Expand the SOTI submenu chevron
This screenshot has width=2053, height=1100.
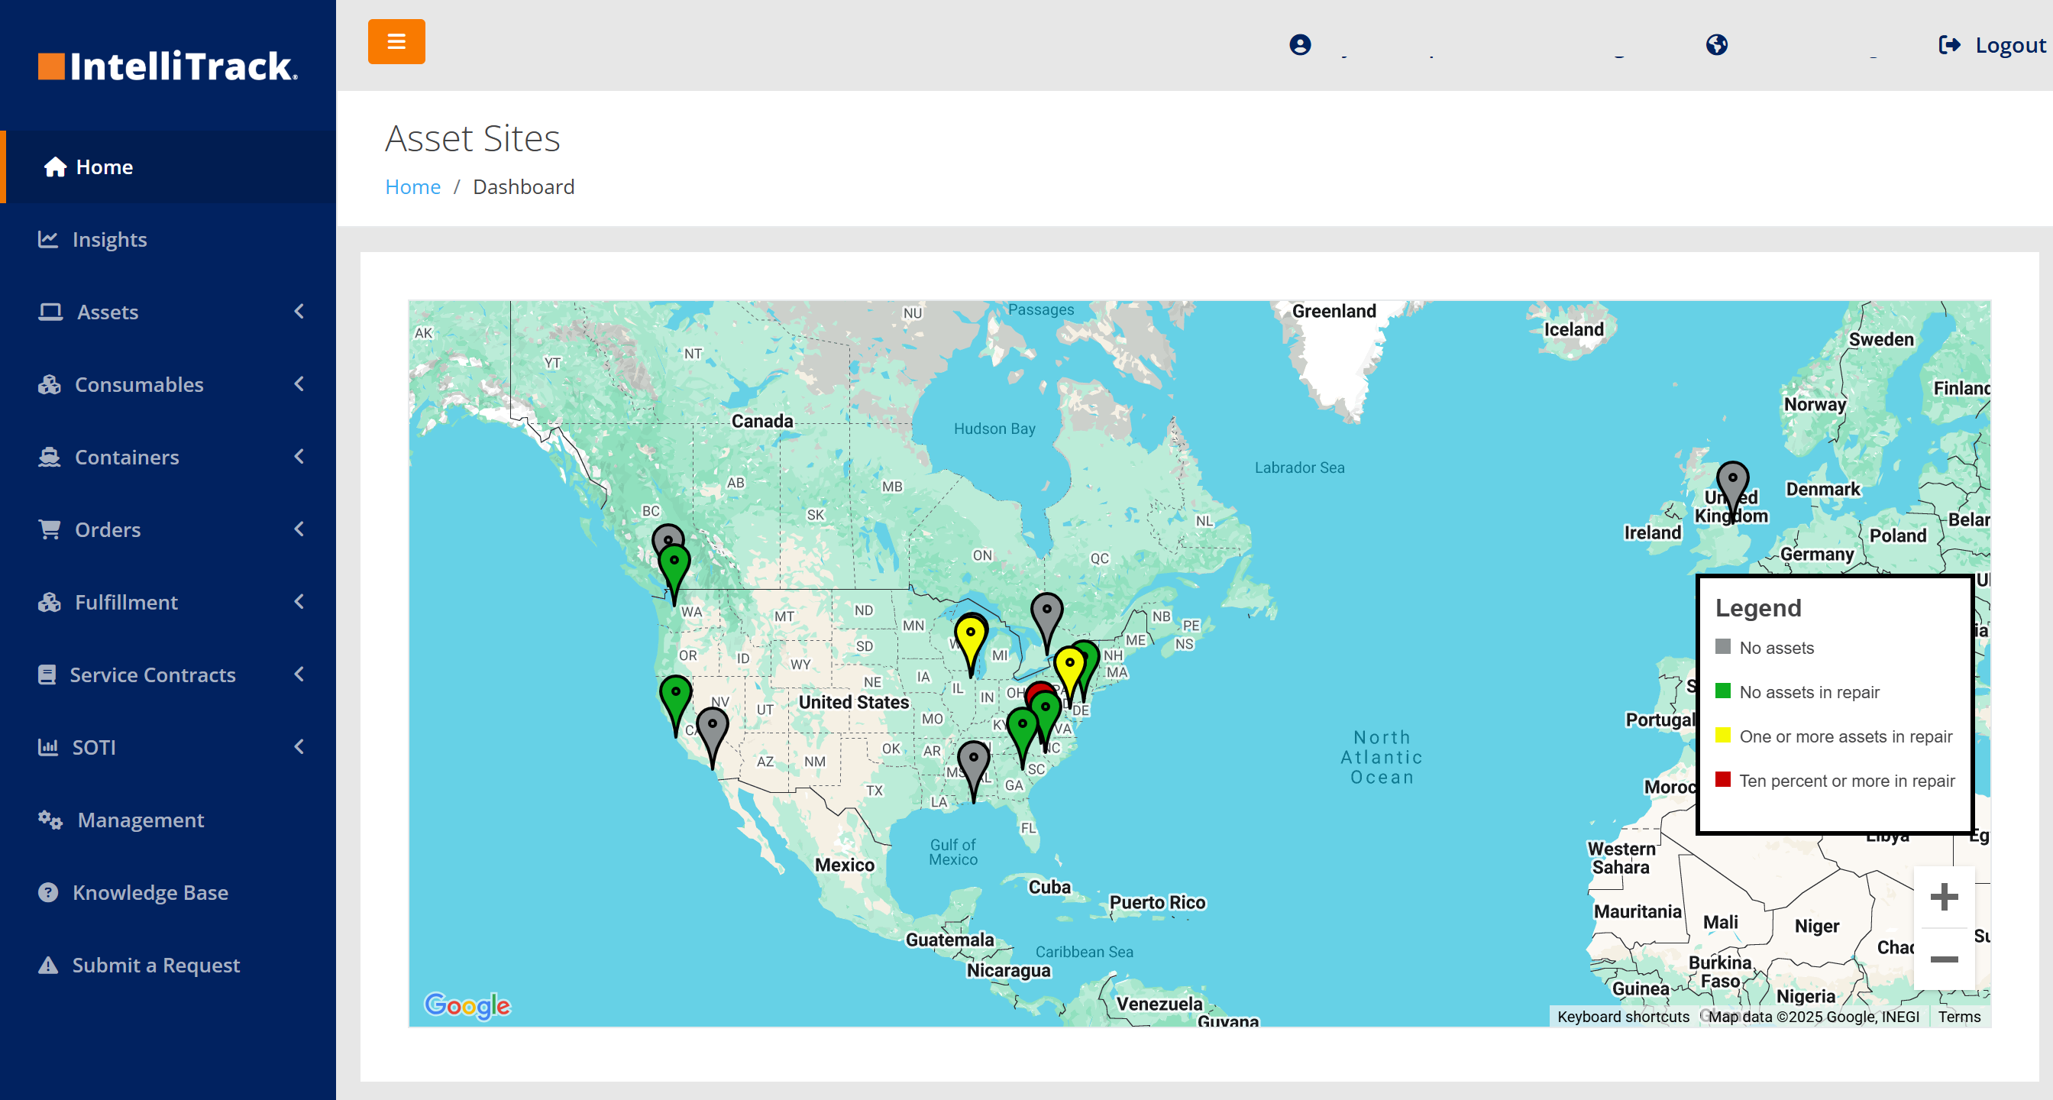[299, 747]
